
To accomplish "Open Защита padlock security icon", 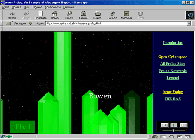I will coord(112,14).
